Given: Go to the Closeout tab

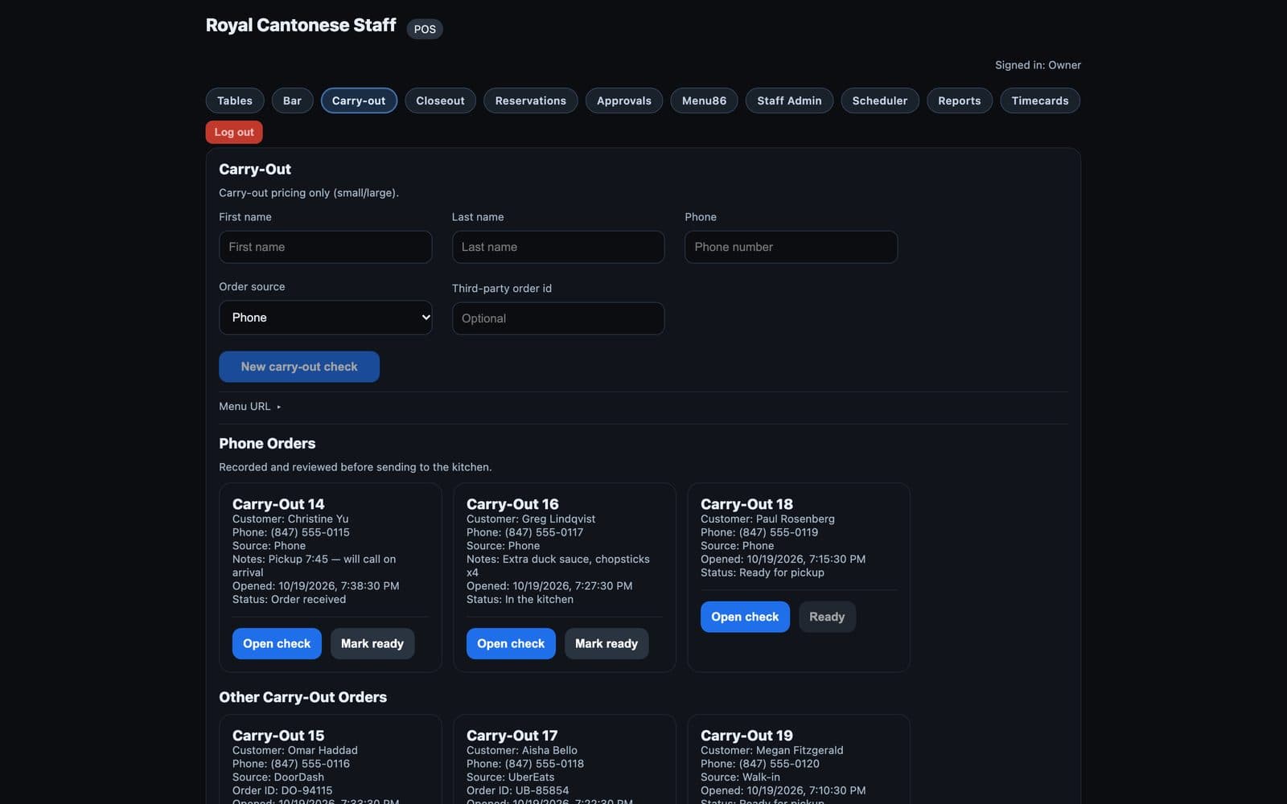Looking at the screenshot, I should (x=440, y=100).
